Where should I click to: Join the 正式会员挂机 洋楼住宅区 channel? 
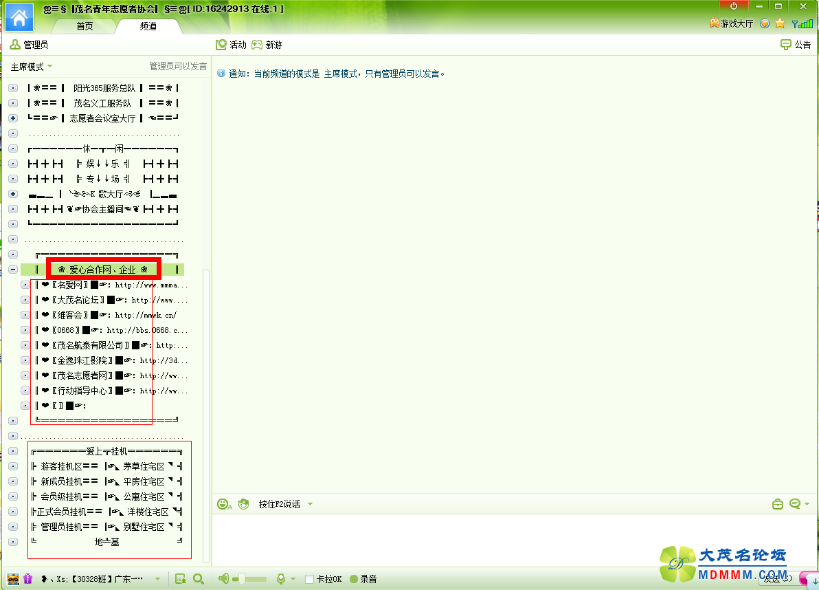(x=106, y=512)
